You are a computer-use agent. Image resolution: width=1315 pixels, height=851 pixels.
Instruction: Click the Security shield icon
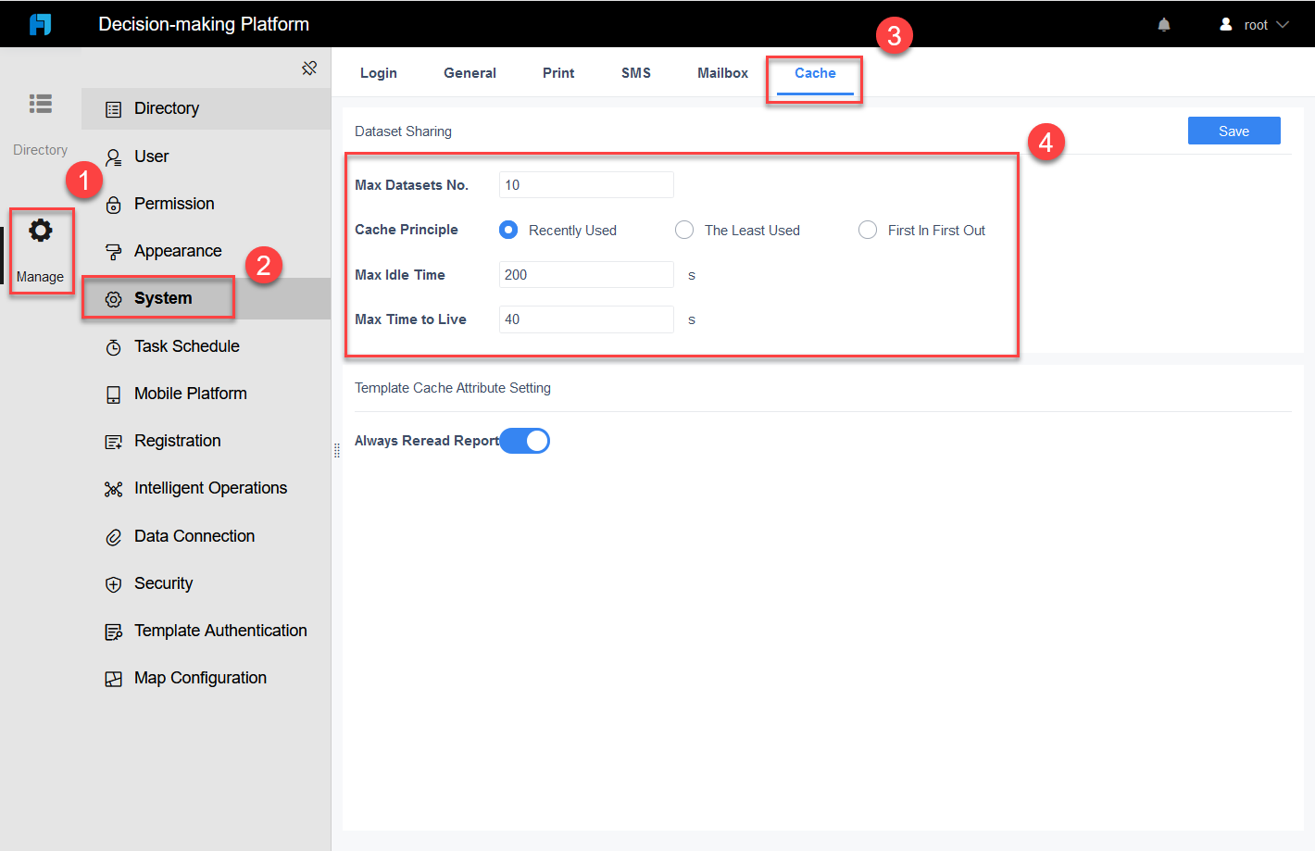(x=113, y=582)
